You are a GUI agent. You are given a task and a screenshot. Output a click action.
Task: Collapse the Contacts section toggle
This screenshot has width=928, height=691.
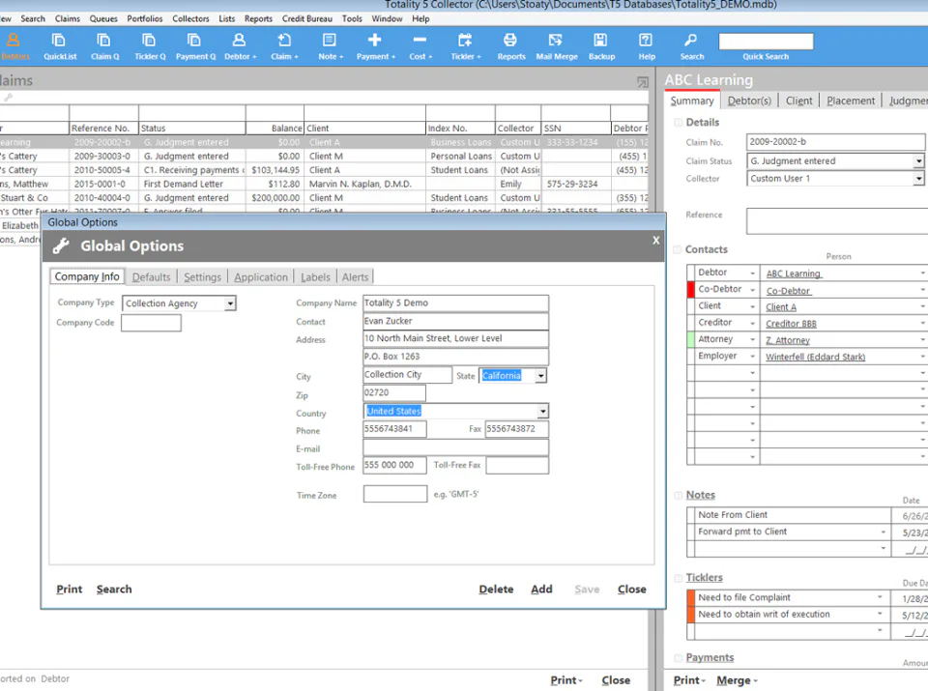[x=677, y=249]
